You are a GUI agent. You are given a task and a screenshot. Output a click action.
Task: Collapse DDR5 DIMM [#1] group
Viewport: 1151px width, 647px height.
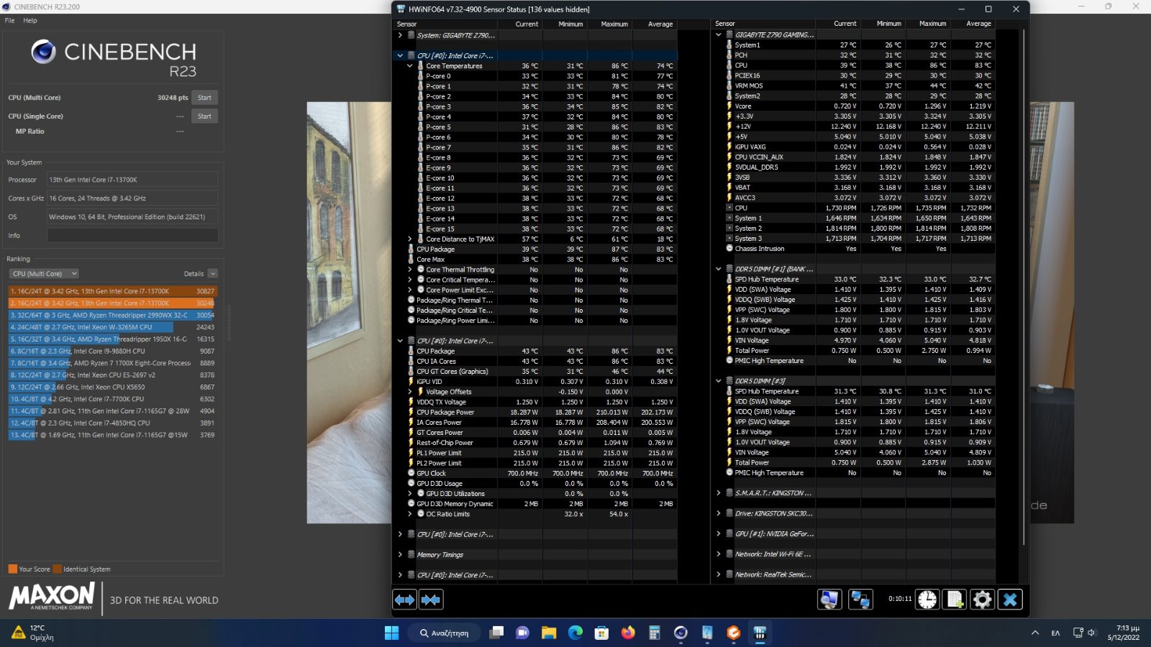[718, 269]
